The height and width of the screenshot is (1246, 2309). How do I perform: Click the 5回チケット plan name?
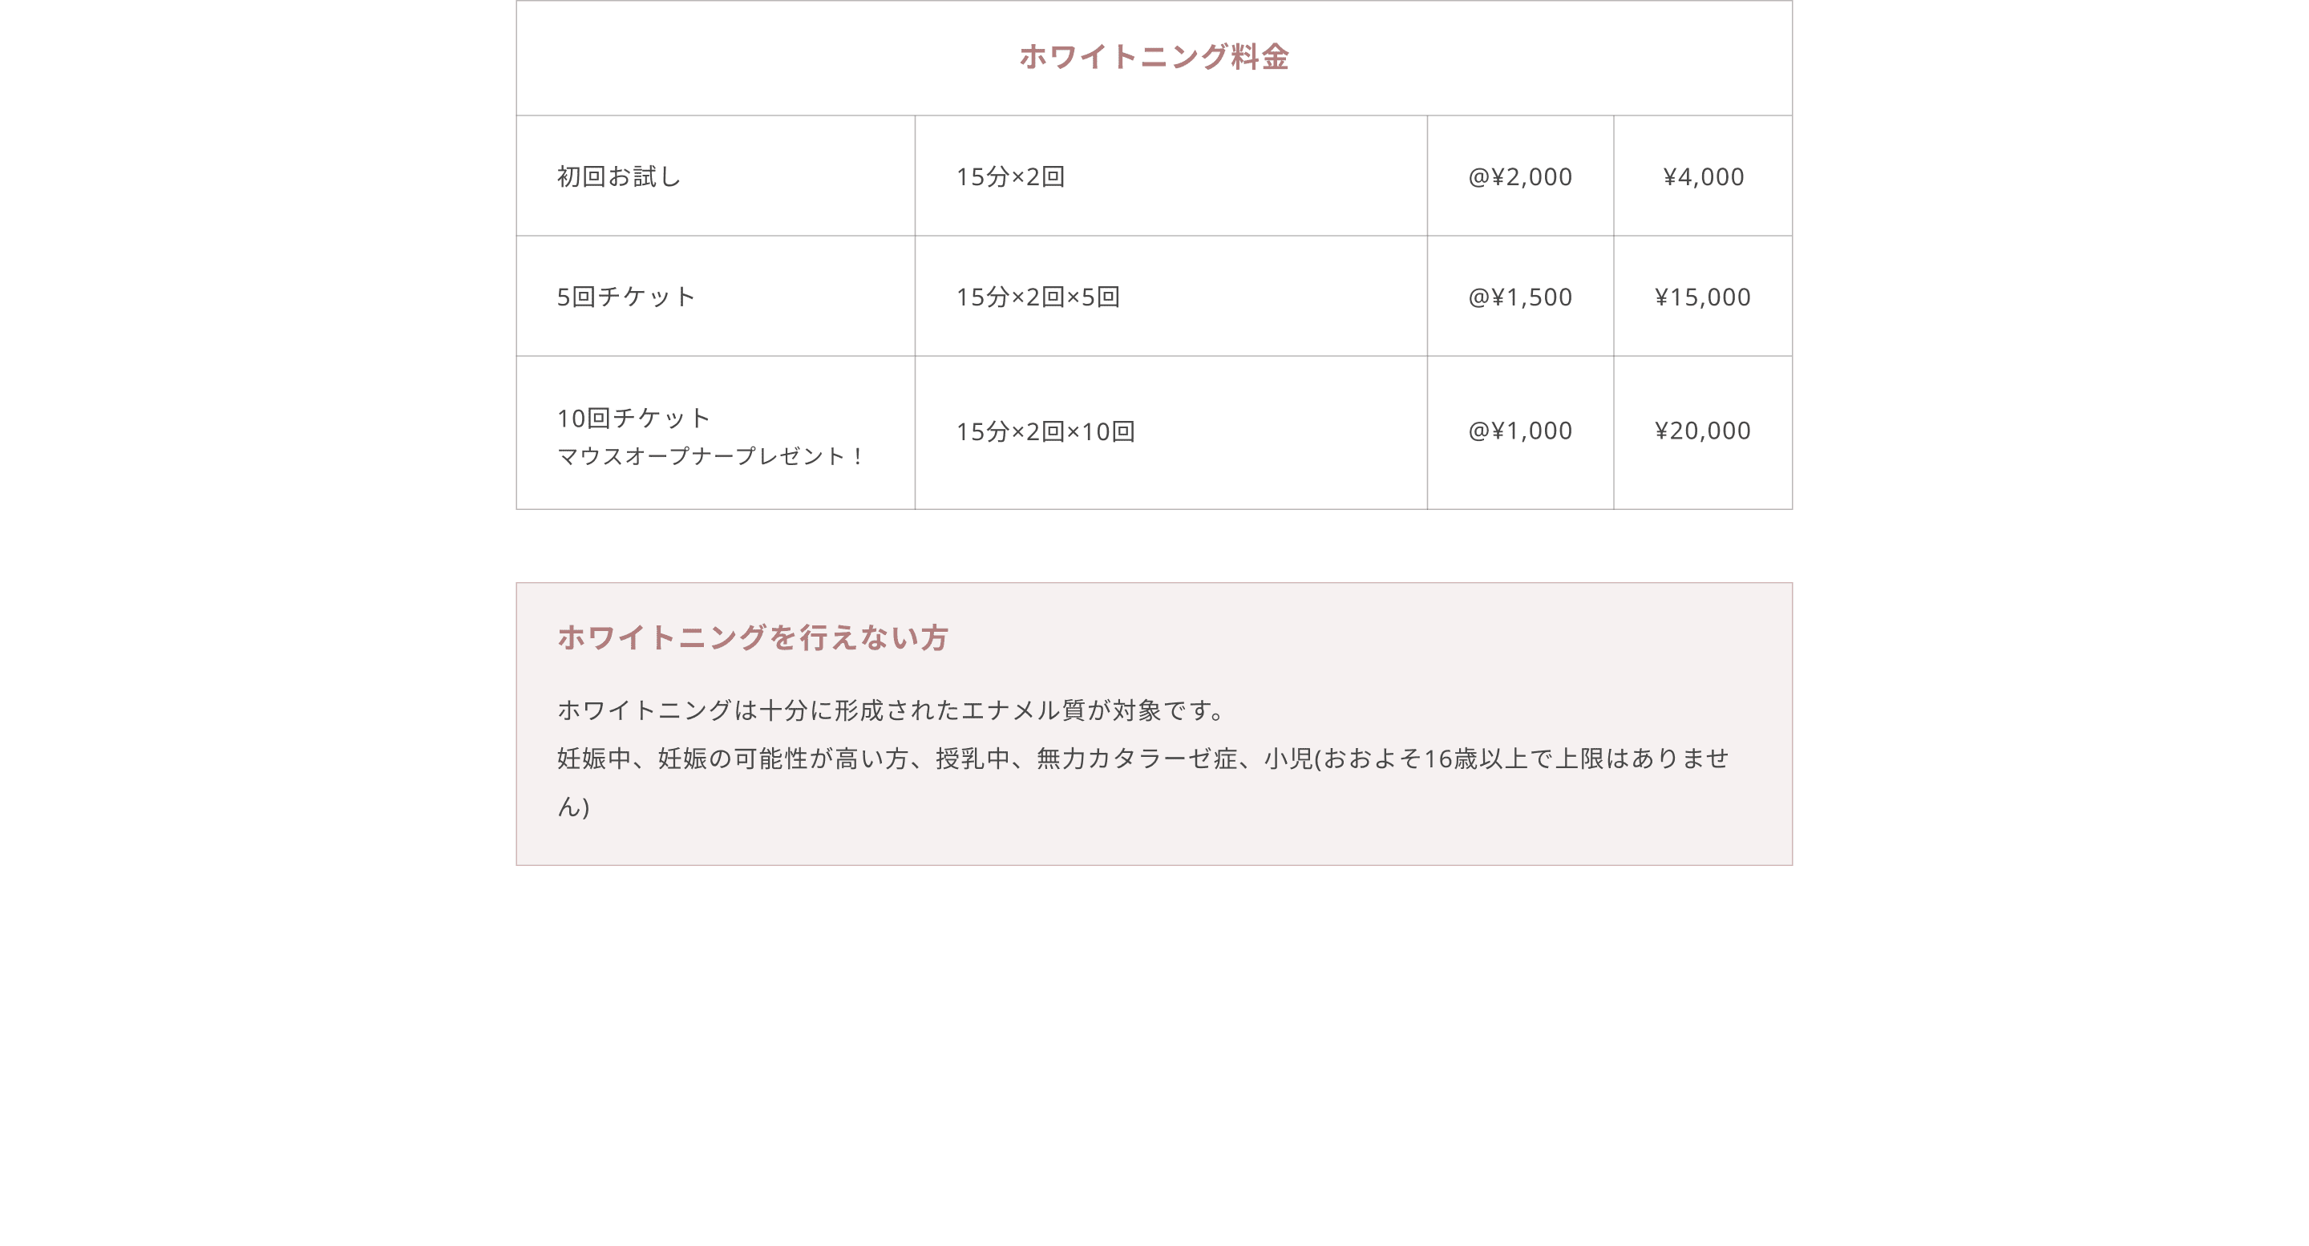tap(625, 297)
